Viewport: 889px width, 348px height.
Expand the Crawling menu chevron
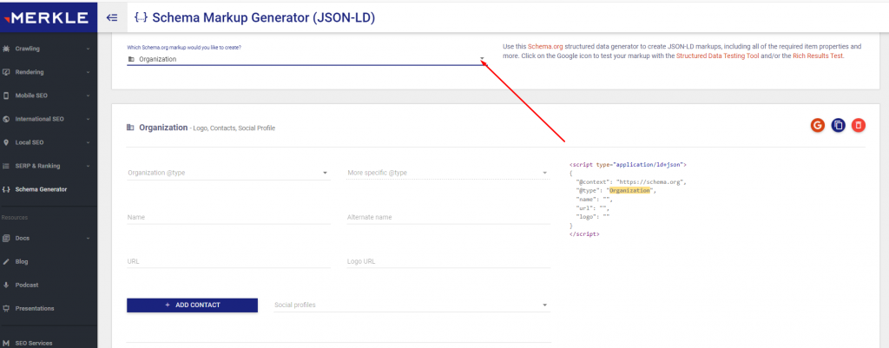click(88, 49)
